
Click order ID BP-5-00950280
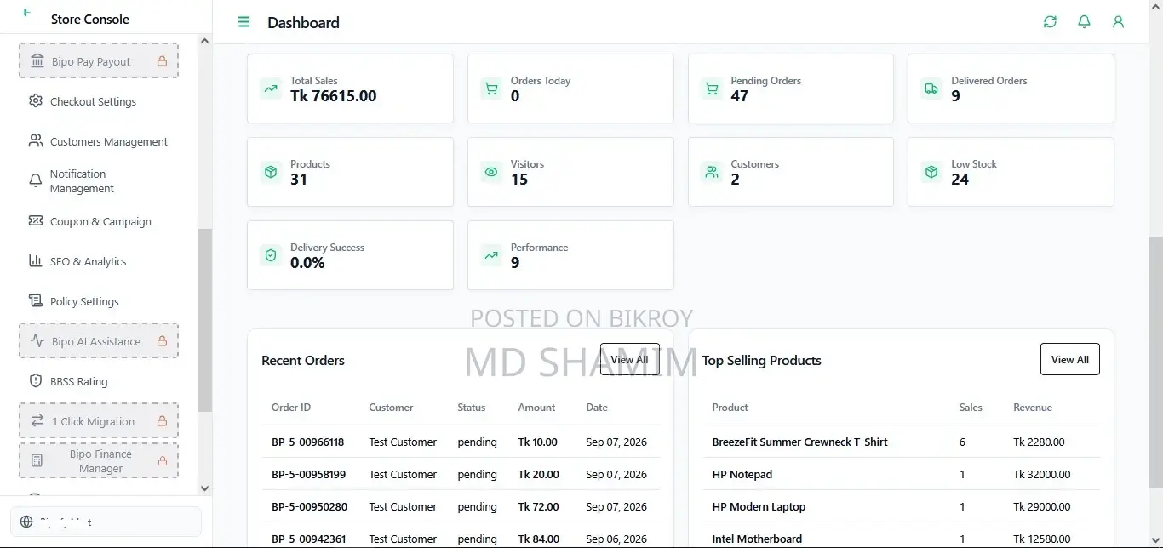(309, 506)
